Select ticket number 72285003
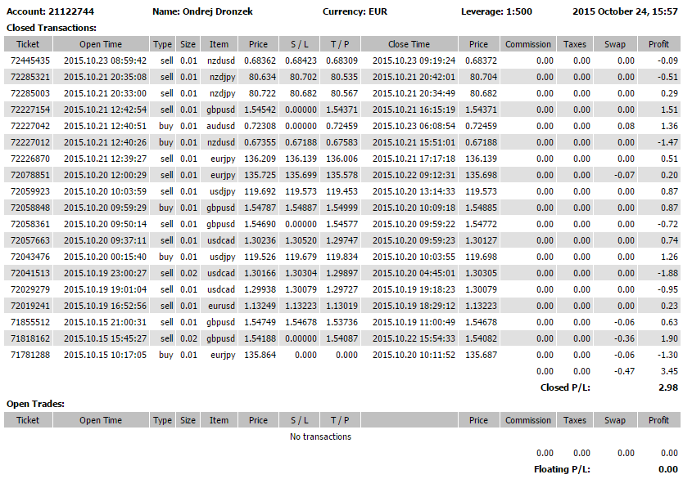The width and height of the screenshot is (683, 479). tap(30, 93)
